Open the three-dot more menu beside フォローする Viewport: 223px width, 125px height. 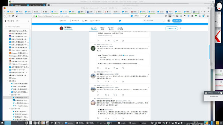pyautogui.click(x=180, y=28)
